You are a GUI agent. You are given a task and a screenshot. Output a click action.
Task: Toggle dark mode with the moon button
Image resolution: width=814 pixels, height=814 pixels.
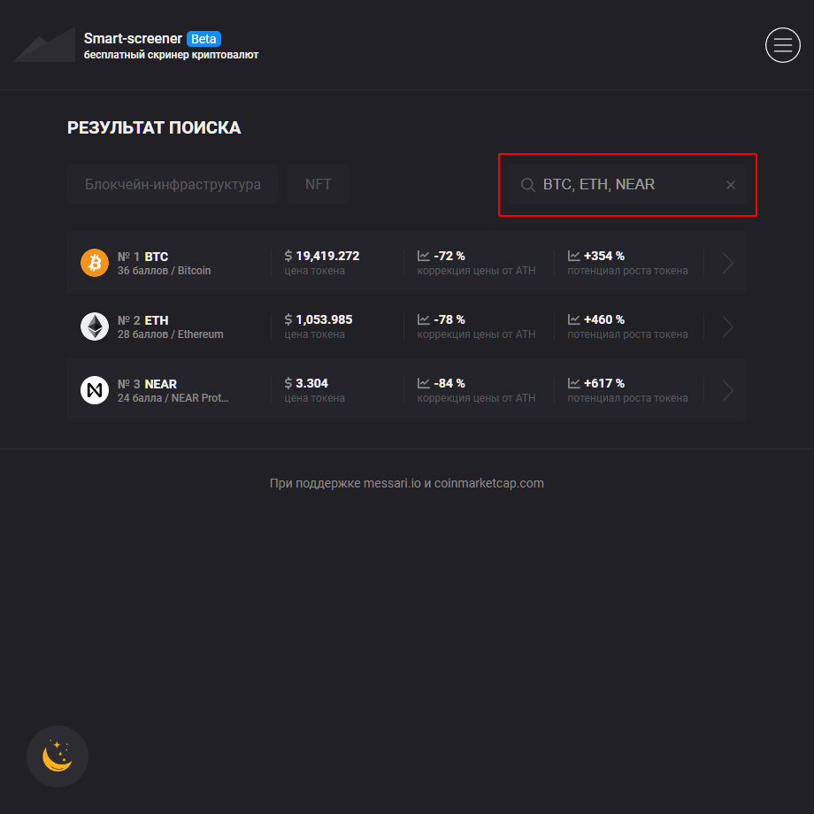click(x=57, y=756)
